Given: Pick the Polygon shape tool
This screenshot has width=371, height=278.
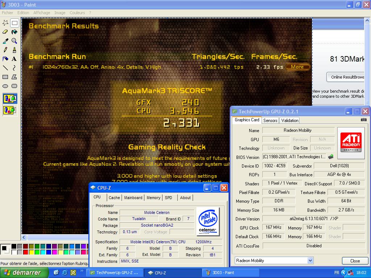Looking at the screenshot, I should 14,77.
